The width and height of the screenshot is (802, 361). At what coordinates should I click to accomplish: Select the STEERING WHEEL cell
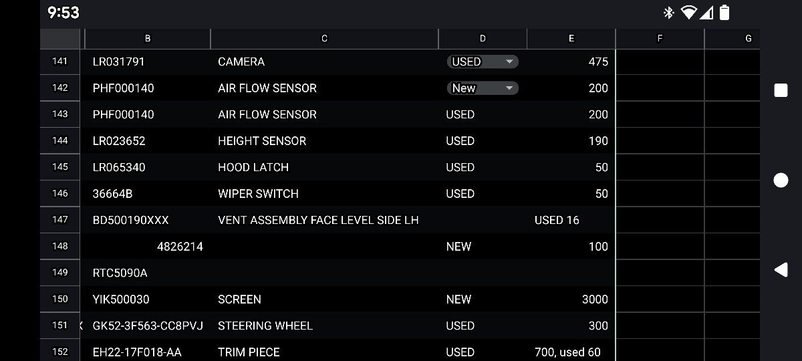(324, 326)
